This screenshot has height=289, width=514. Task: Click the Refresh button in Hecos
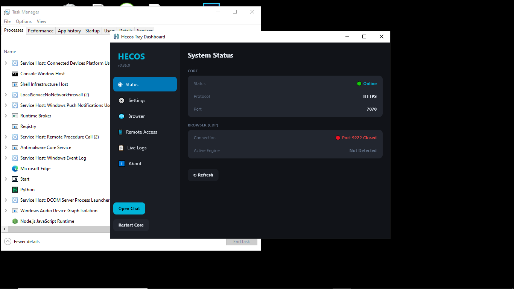point(203,175)
